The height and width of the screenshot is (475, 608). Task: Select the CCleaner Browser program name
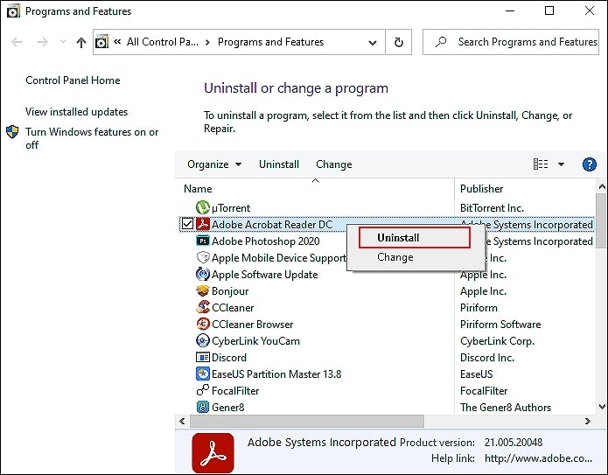coord(253,325)
